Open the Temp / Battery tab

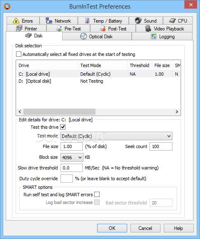click(x=103, y=21)
